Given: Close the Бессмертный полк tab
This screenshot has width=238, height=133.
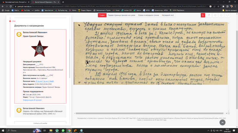Looking at the screenshot, I should pyautogui.click(x=29, y=2).
